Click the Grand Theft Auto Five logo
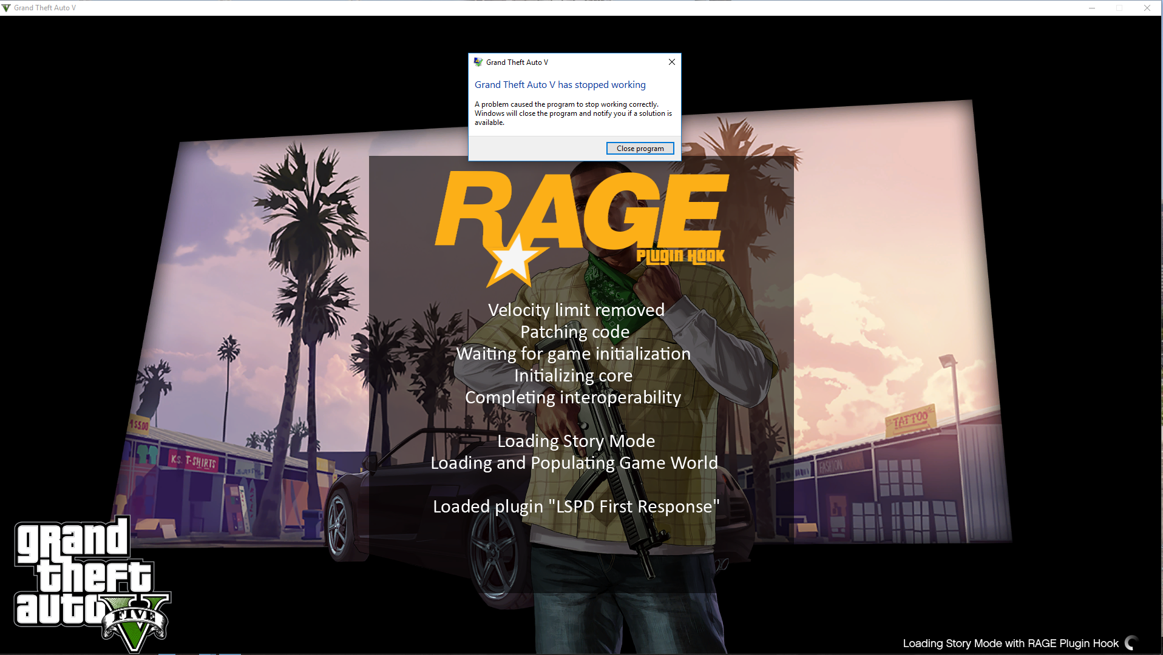The height and width of the screenshot is (655, 1163). point(91,582)
